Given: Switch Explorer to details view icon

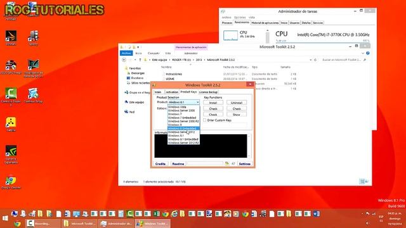Looking at the screenshot, I should tap(362, 182).
